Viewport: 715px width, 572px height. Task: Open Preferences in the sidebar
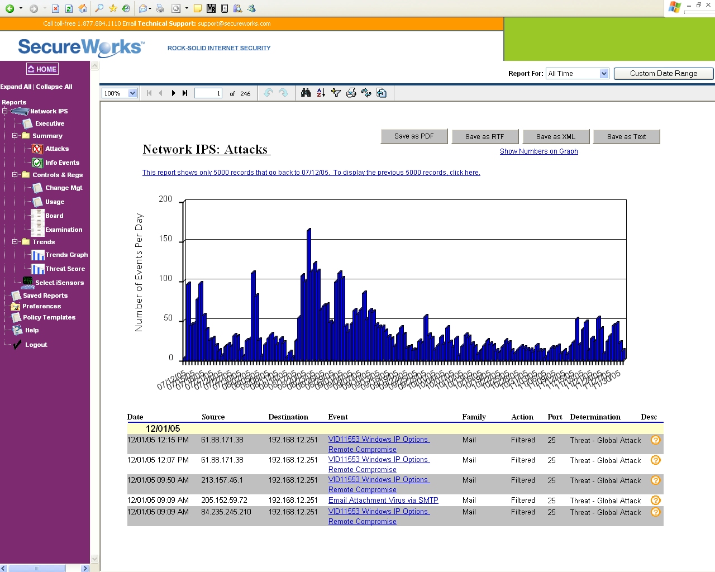pyautogui.click(x=41, y=307)
